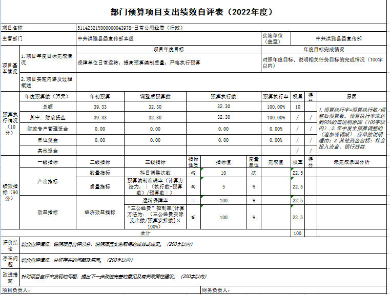Click the 度量单位 header cell

coord(254,162)
